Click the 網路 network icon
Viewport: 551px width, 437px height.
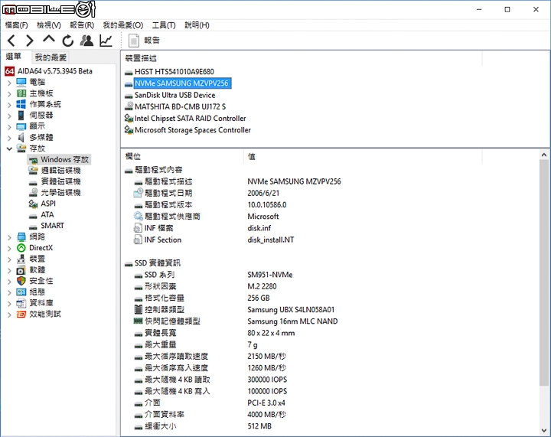click(x=21, y=236)
